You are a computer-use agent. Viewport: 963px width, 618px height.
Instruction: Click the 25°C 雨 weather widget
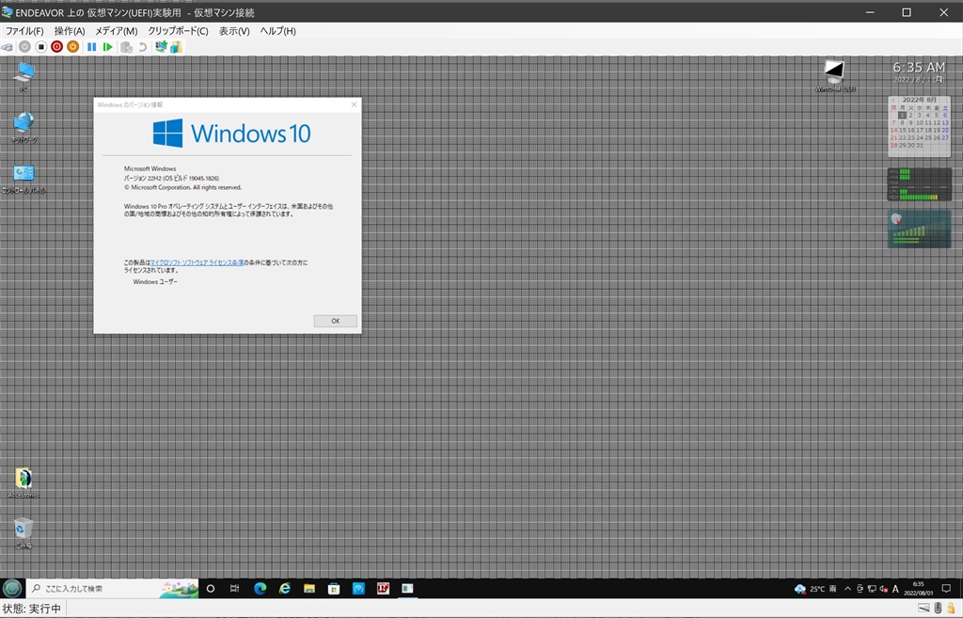point(815,589)
